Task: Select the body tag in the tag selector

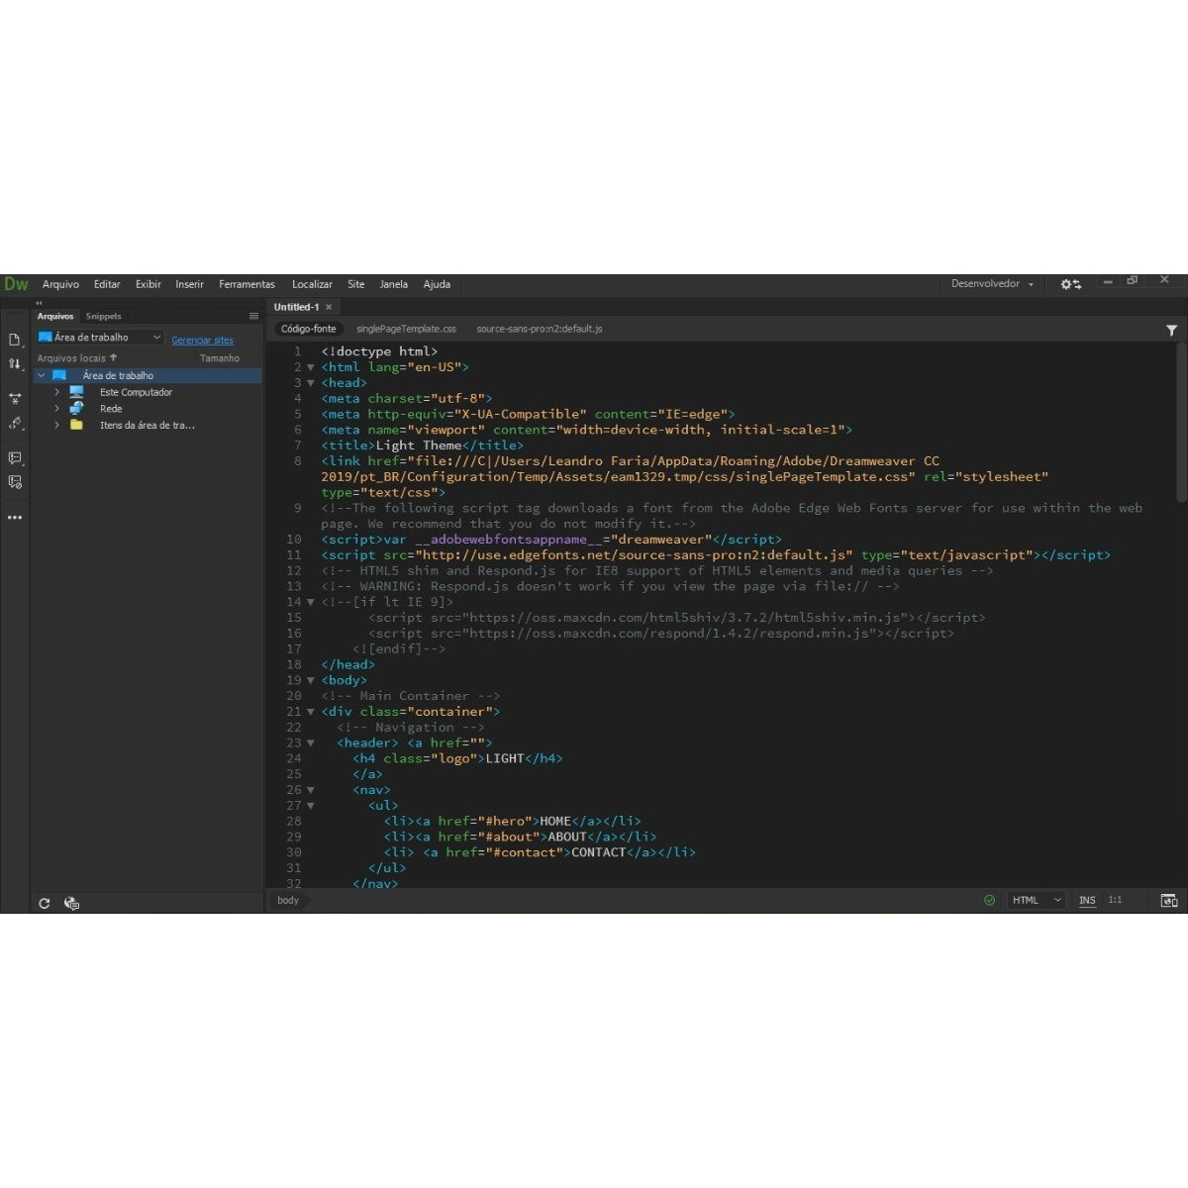Action: click(x=287, y=900)
